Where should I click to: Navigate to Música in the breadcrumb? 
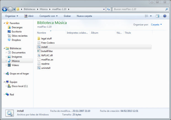[44, 9]
